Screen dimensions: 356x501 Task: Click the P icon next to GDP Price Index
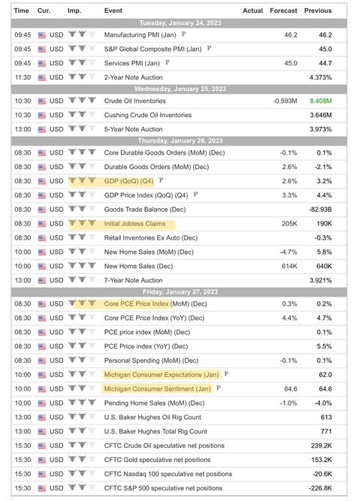coord(195,195)
